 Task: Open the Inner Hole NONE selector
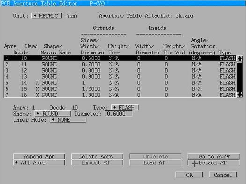coord(68,120)
